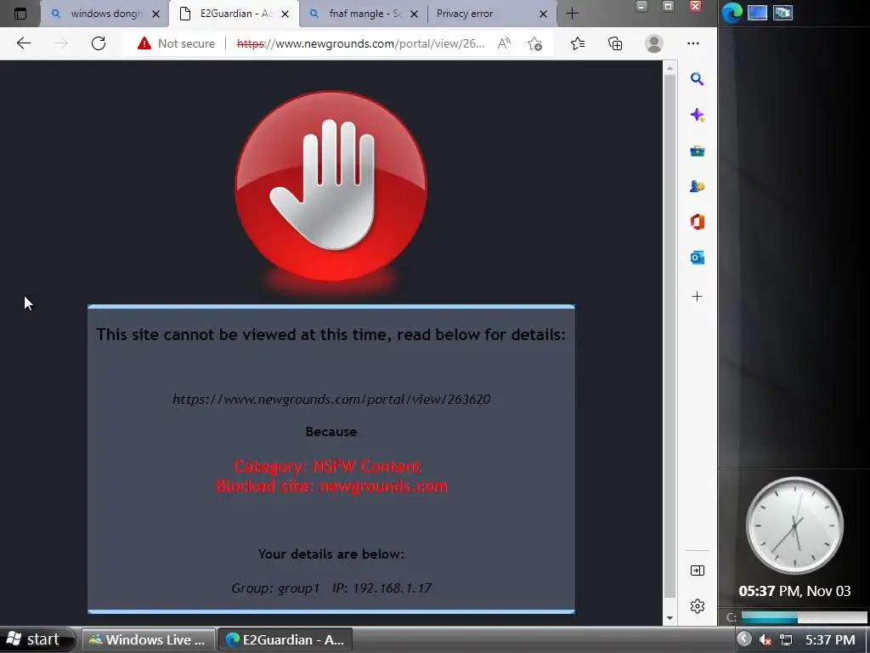Image resolution: width=870 pixels, height=653 pixels.
Task: Close the windows dongh tab
Action: coord(156,14)
